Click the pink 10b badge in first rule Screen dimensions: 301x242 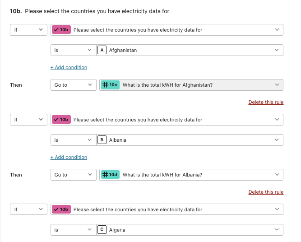[61, 30]
